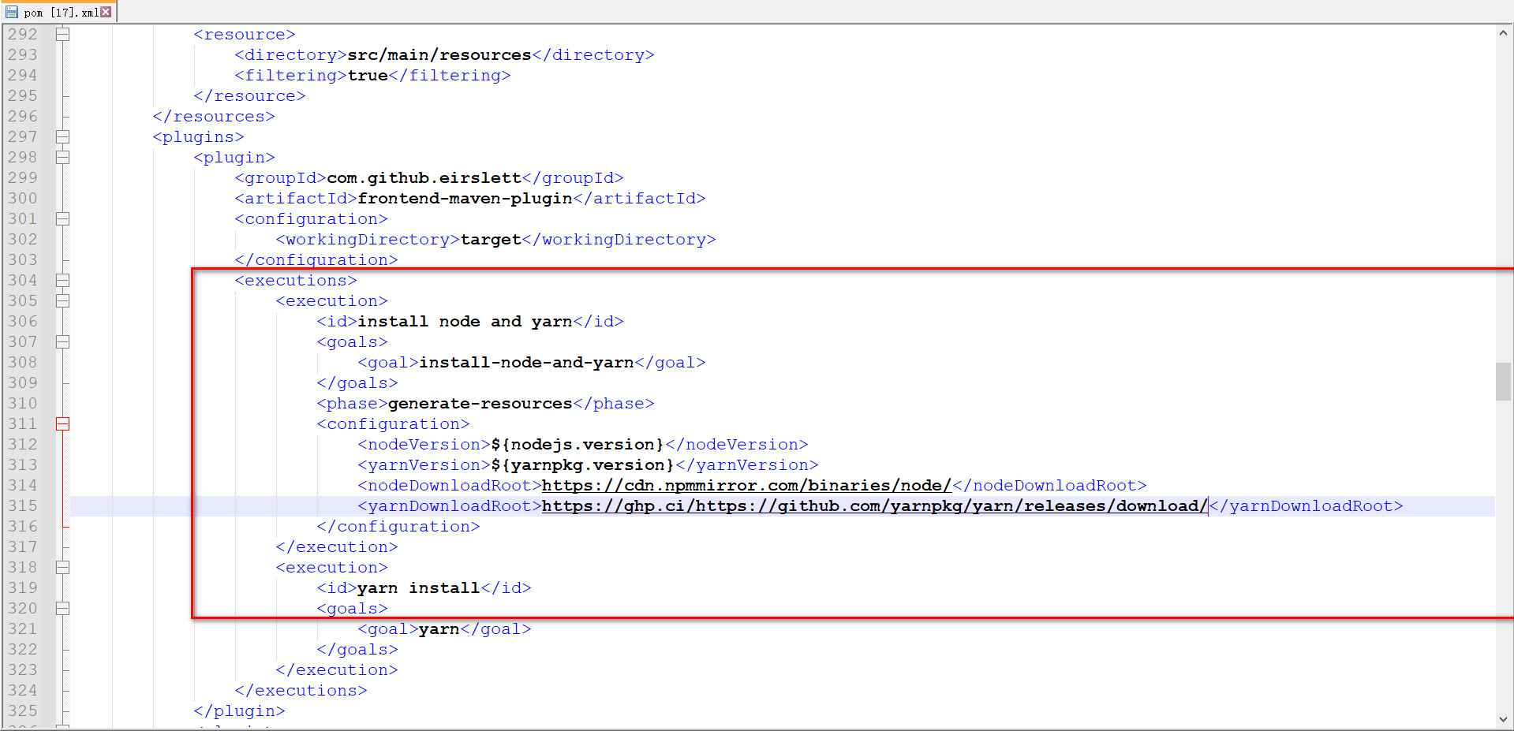This screenshot has width=1514, height=731.
Task: Click </execution> tag on line 317
Action: click(337, 547)
